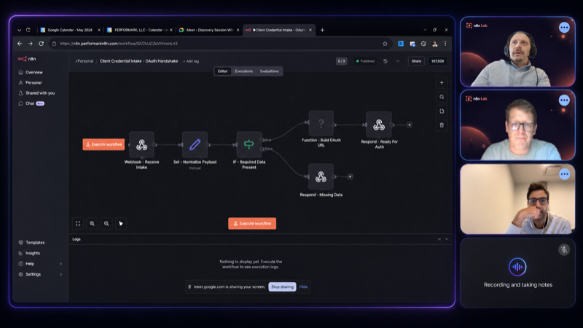Click Execute workflow next to Webhook node

[x=103, y=144]
